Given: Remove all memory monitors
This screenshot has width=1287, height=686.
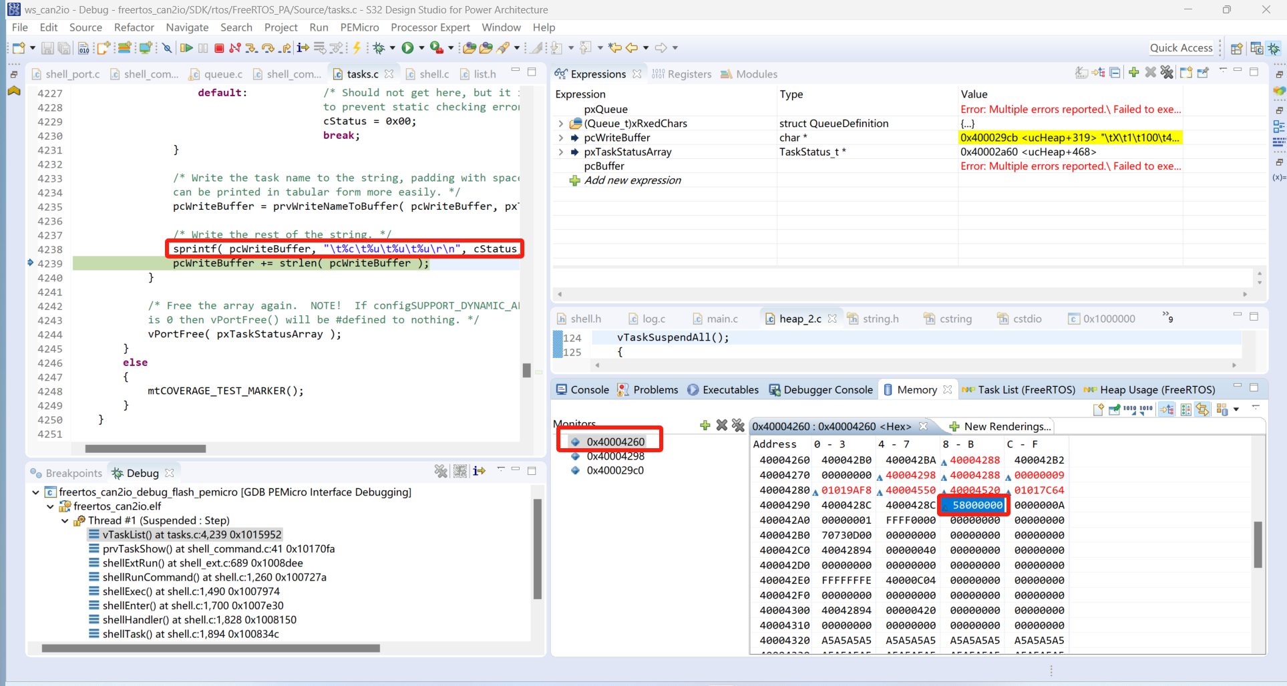Looking at the screenshot, I should [x=738, y=425].
